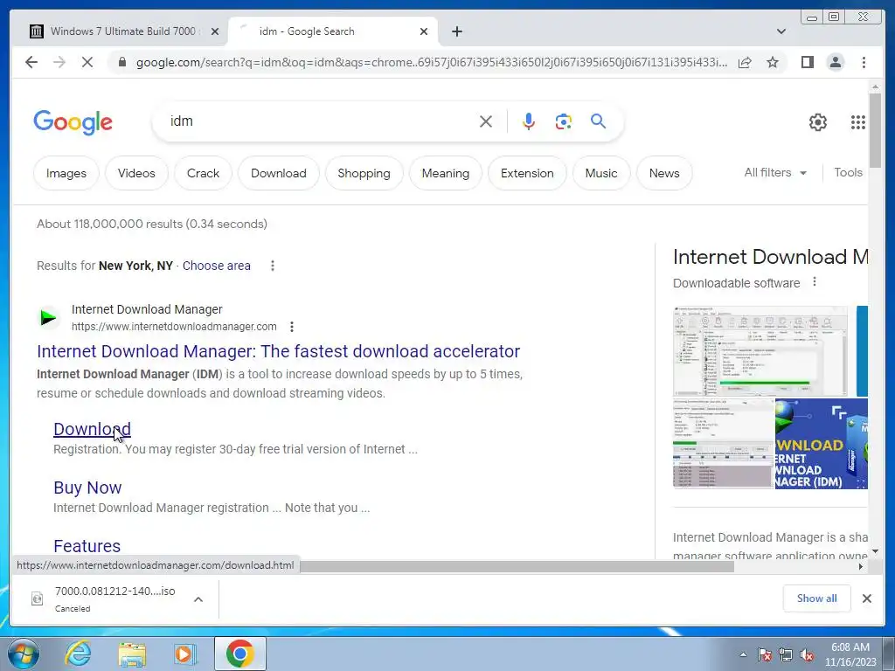Show hidden system tray icons
895x671 pixels.
click(743, 654)
